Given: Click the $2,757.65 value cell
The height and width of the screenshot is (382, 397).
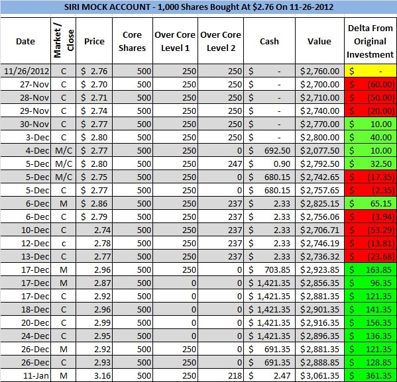Looking at the screenshot, I should (x=319, y=190).
